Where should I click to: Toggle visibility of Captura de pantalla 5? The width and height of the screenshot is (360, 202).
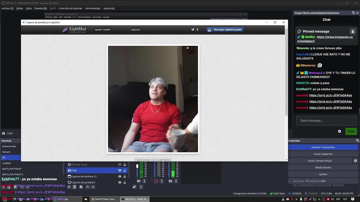click(120, 182)
